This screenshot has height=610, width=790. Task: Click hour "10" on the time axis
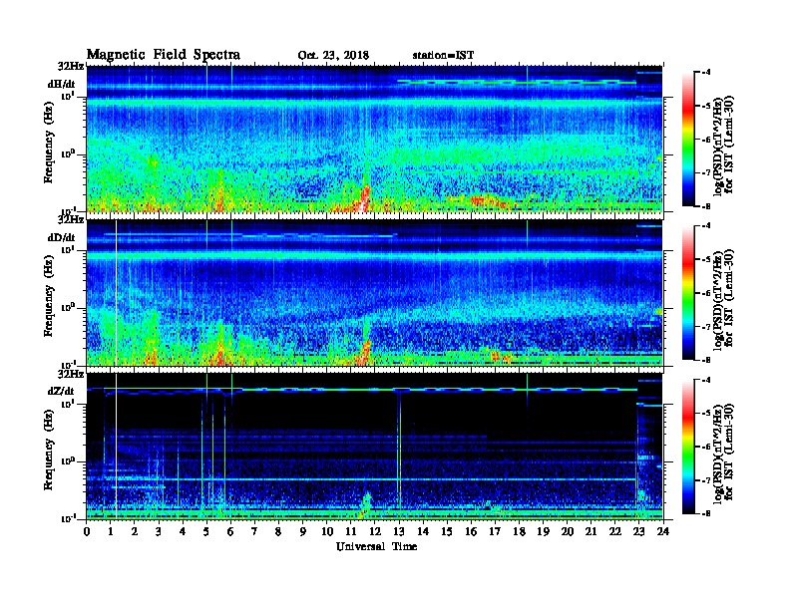[x=326, y=532]
